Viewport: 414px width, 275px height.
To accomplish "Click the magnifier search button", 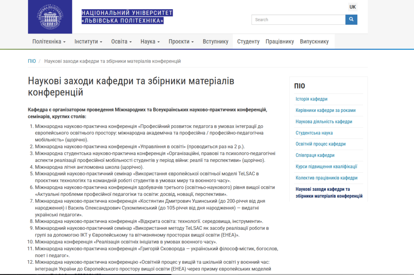I will point(351,19).
